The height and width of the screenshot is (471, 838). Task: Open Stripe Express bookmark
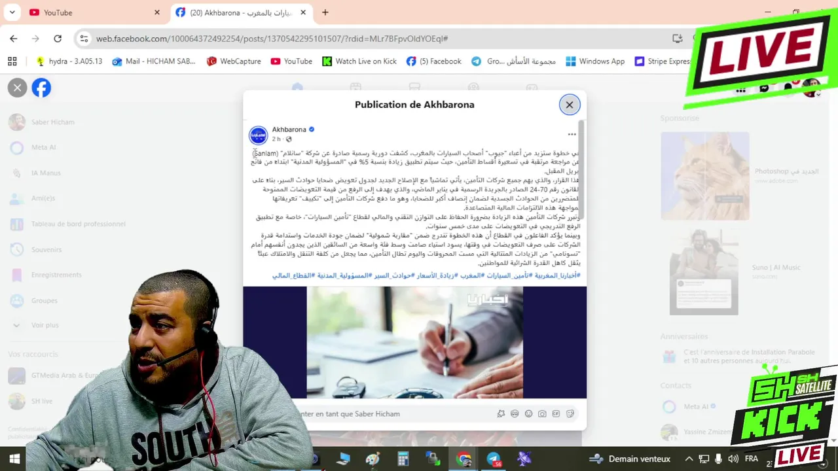663,61
